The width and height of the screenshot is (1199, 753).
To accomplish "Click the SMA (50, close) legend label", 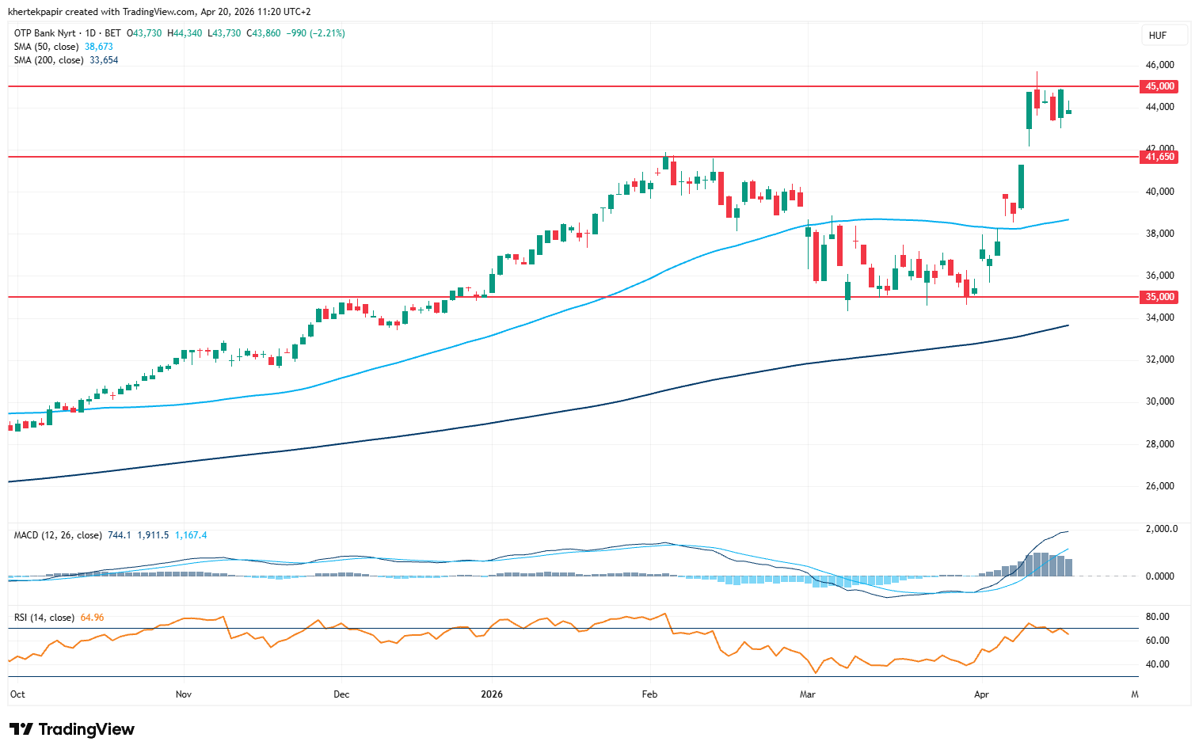I will 46,47.
